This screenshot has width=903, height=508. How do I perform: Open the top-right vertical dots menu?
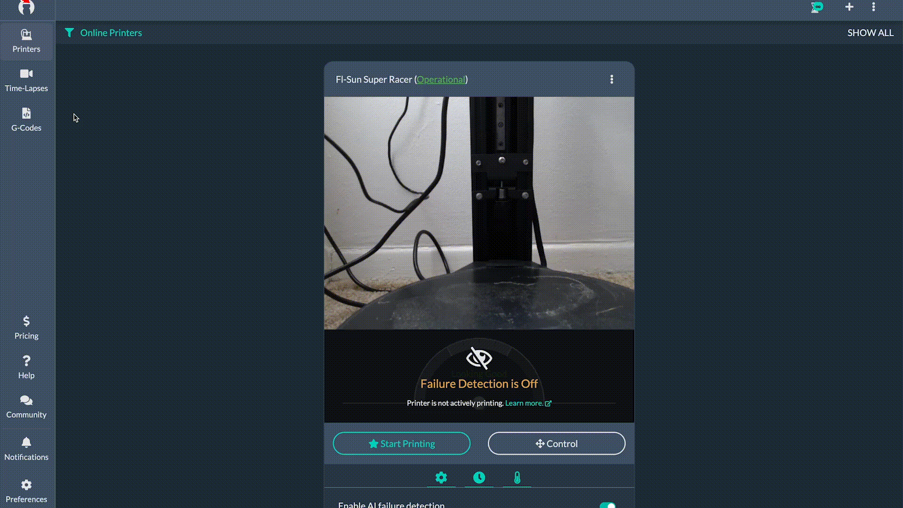tap(874, 7)
